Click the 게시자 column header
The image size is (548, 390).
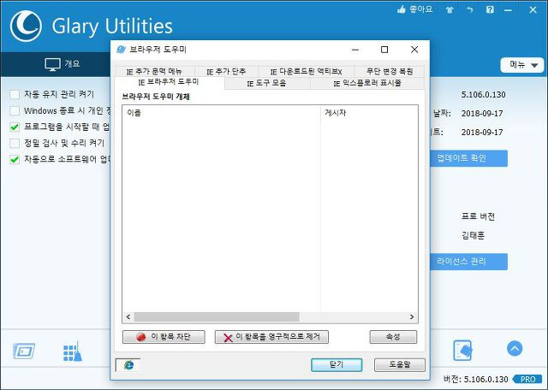click(x=369, y=113)
